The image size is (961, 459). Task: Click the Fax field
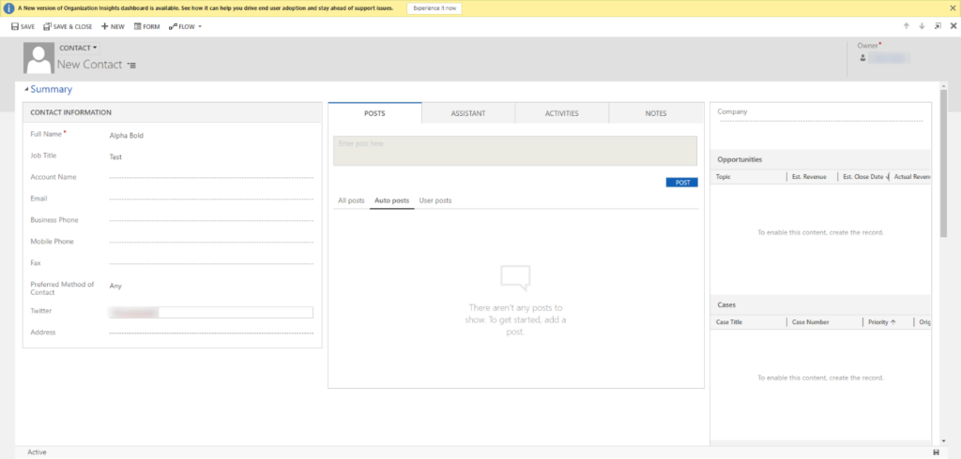(211, 263)
